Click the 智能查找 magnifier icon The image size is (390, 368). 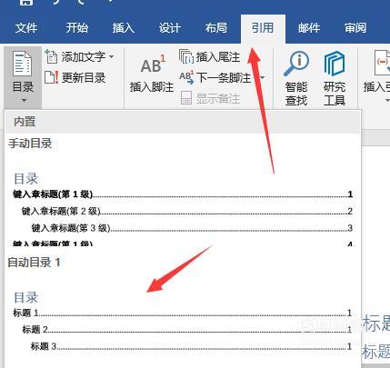(x=296, y=64)
